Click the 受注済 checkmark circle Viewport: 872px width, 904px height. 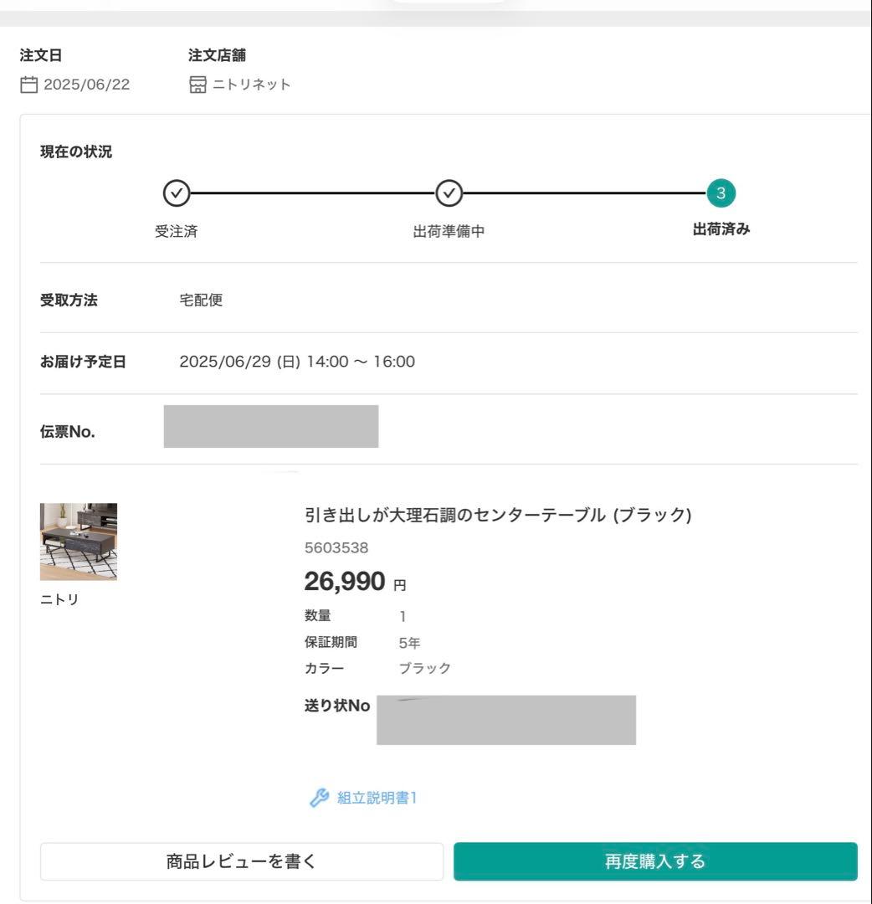point(175,193)
